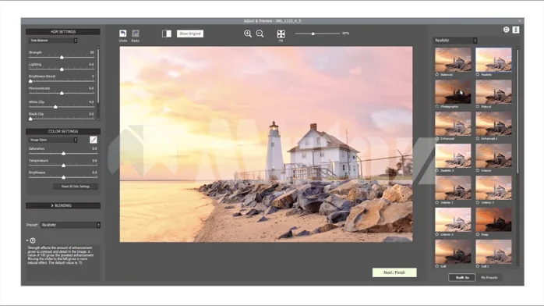Click the Show Original button
The width and height of the screenshot is (544, 306).
[x=190, y=34]
